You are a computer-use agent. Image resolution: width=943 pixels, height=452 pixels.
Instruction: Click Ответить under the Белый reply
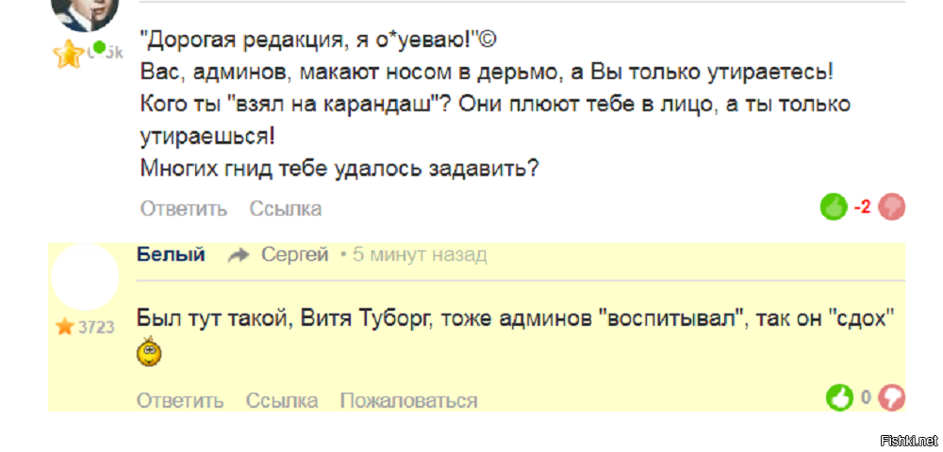pos(180,400)
